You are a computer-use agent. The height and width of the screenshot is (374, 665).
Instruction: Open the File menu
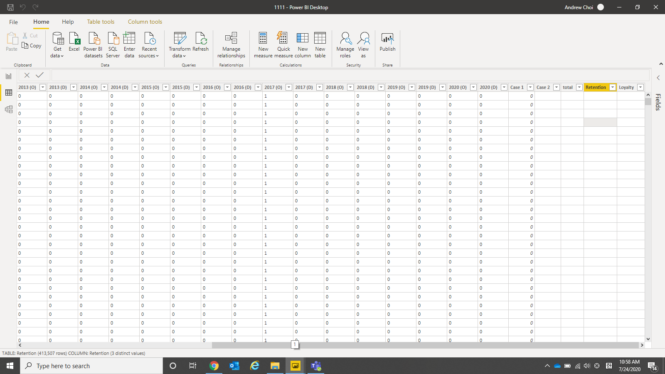coord(14,22)
